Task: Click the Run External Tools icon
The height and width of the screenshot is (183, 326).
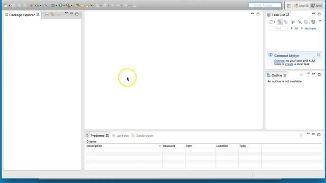Action: [x=68, y=6]
